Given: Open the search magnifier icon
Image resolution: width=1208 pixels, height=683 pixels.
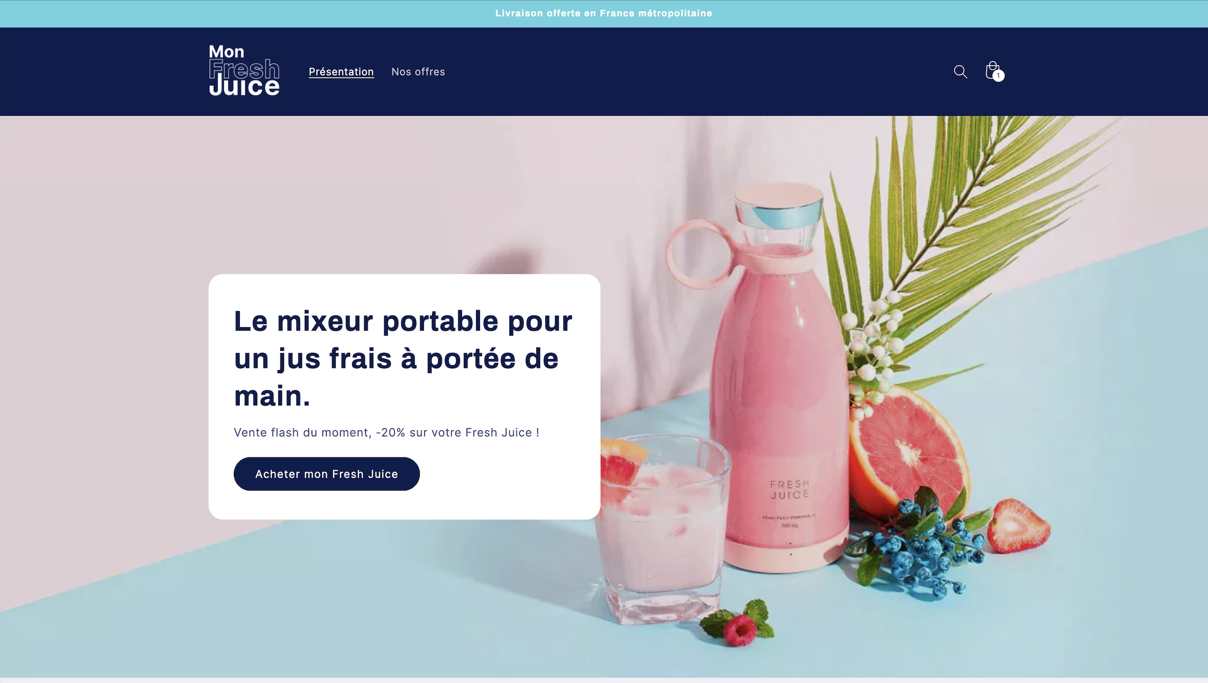Looking at the screenshot, I should click(x=960, y=72).
